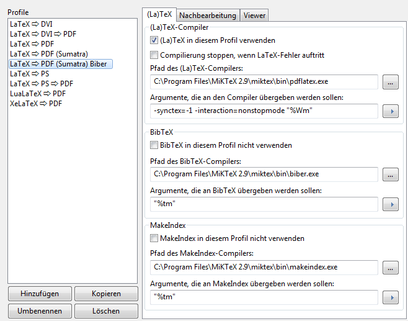Browse for the MakeIndex compiler path
This screenshot has height=321, width=408.
pos(390,268)
